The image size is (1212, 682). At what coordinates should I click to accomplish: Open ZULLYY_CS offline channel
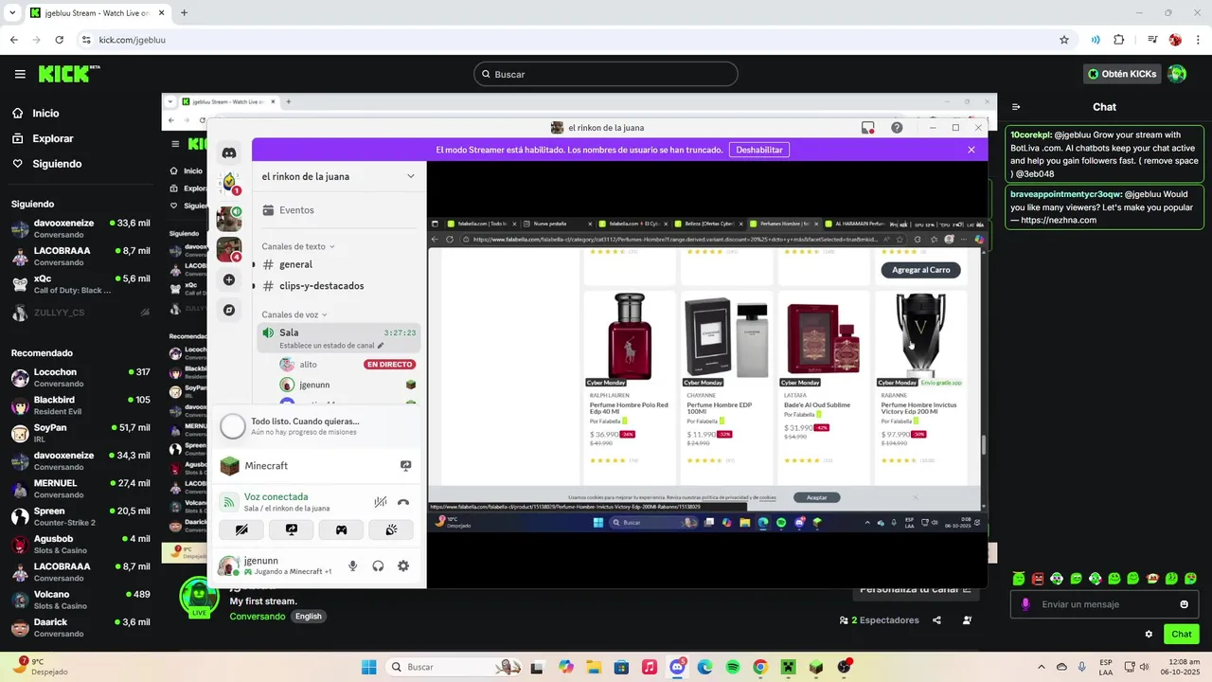click(80, 313)
